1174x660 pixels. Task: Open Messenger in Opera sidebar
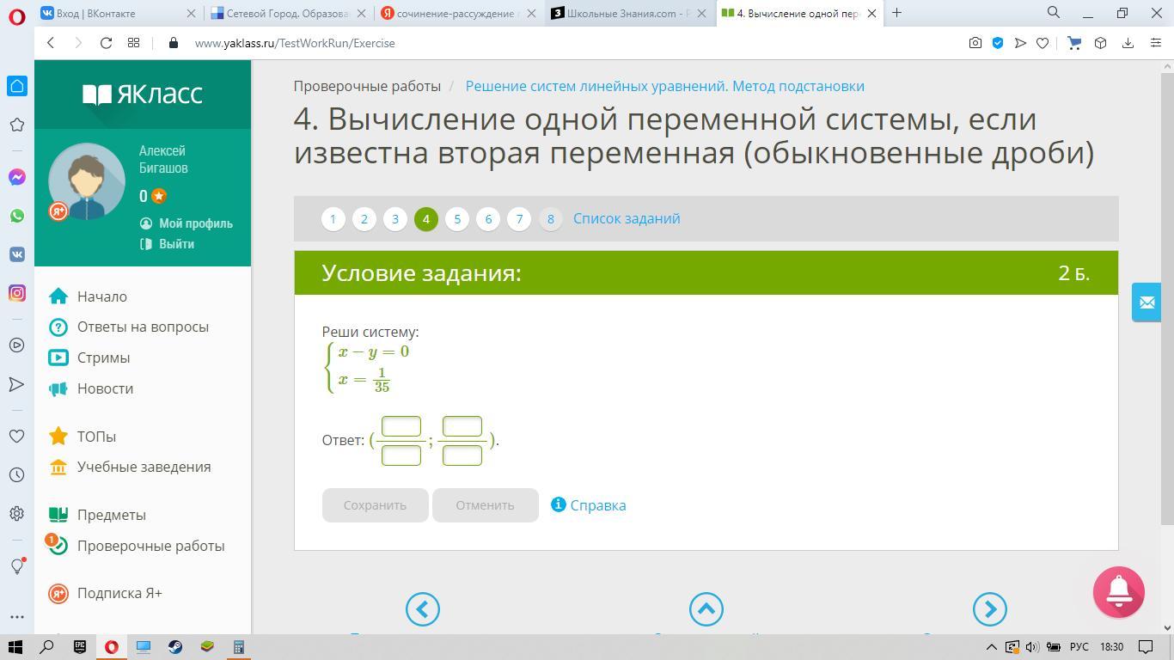[16, 177]
